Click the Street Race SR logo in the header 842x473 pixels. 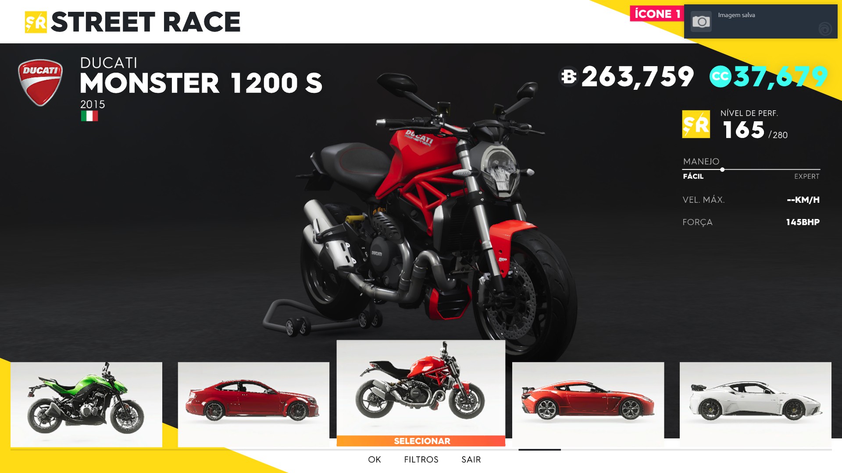[36, 22]
